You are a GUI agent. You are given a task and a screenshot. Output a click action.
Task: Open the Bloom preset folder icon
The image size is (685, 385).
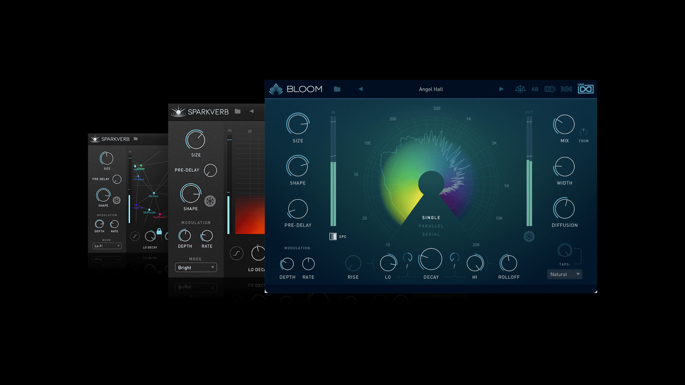coord(337,89)
